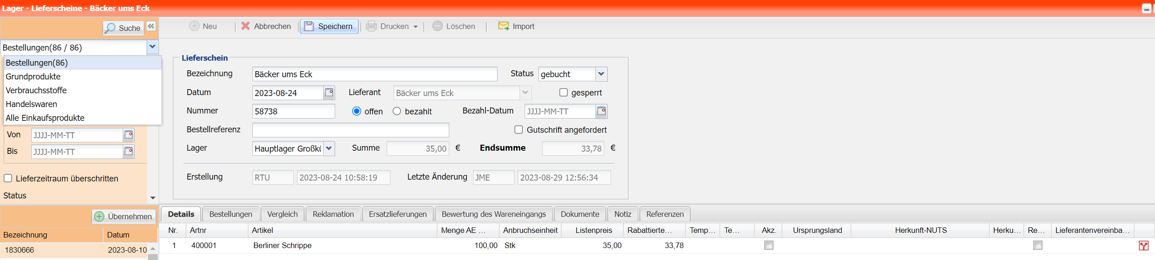Expand the Status dropdown showing gebucht
This screenshot has width=1155, height=260.
coord(601,74)
